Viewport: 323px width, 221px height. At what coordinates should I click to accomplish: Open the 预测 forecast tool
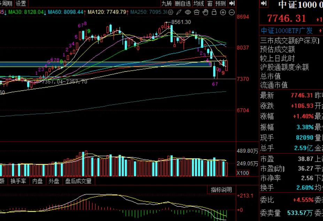221,3
